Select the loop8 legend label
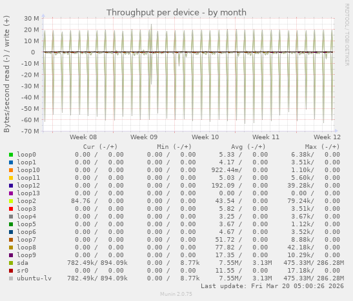 [x=26, y=248]
